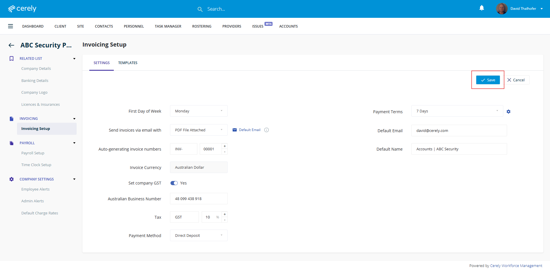
Task: Save the invoicing settings
Action: pos(488,80)
